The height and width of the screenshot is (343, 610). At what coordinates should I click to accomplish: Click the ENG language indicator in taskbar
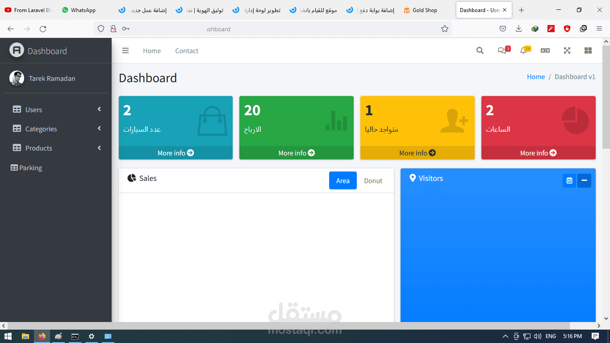[x=551, y=336]
